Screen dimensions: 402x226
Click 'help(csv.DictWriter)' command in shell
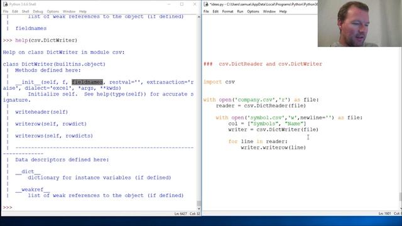pyautogui.click(x=46, y=40)
